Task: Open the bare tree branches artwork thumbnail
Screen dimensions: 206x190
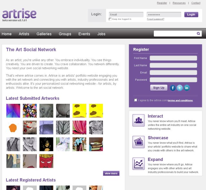Action: (x=63, y=127)
